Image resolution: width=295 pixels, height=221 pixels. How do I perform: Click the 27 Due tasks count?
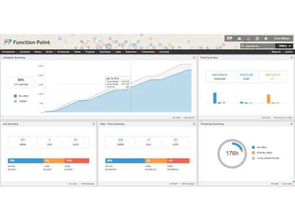(x=149, y=140)
